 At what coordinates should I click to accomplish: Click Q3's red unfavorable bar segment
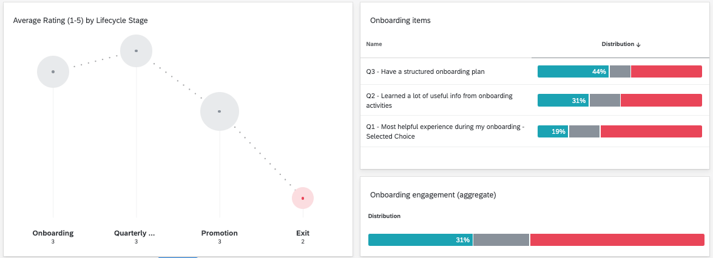666,71
